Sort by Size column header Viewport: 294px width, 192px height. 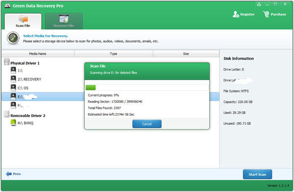click(x=186, y=53)
